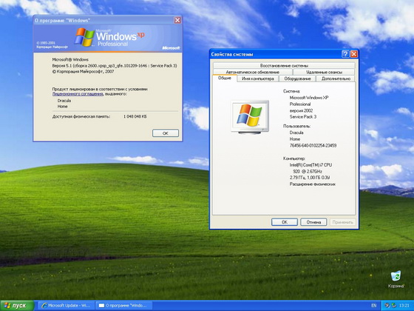The height and width of the screenshot is (311, 414).
Task: Click the first system tray icon
Action: [387, 305]
